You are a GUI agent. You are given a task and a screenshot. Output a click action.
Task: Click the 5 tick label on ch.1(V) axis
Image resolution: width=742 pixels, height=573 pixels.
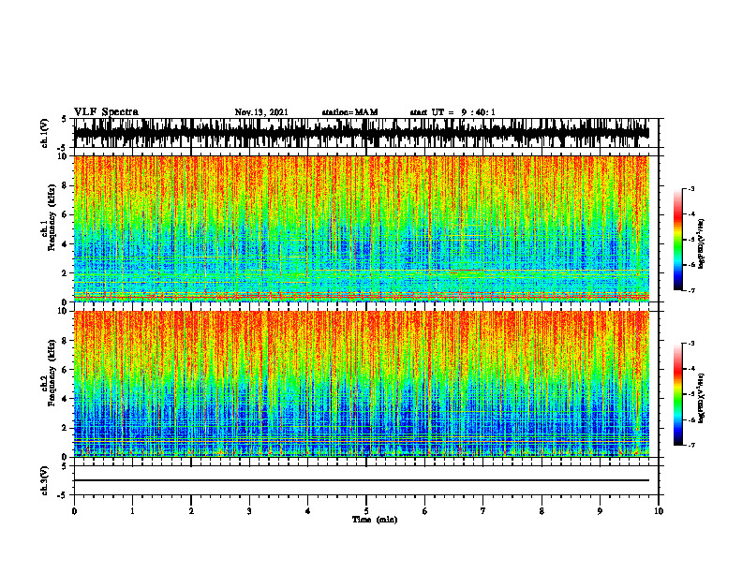tap(65, 120)
